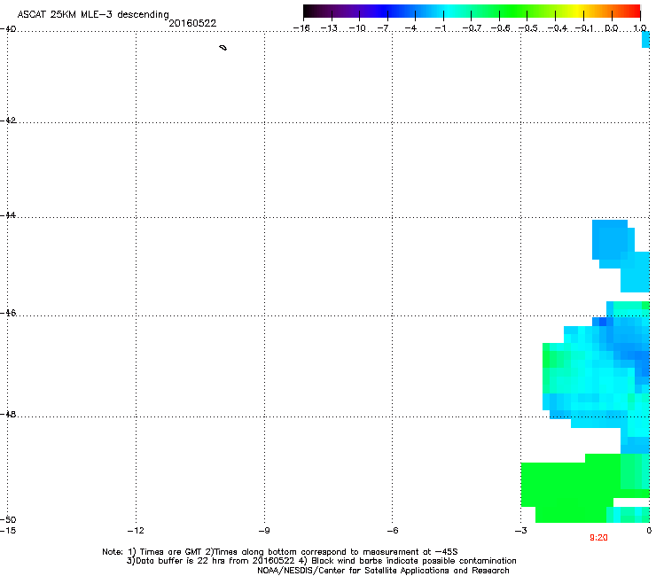656x576 pixels.
Task: Click the '-6' longitude axis label
Action: pyautogui.click(x=392, y=531)
